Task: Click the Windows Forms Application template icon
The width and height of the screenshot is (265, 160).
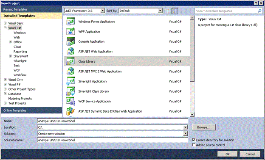Action: point(70,22)
